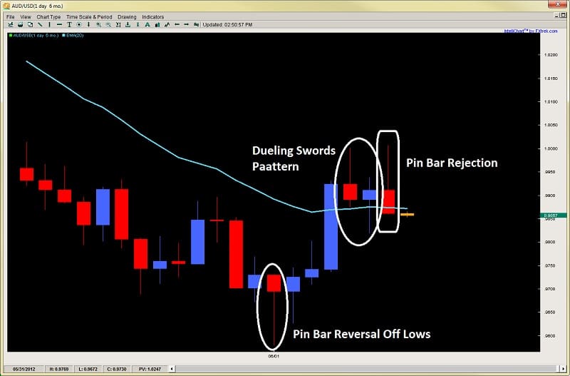Open the Drawing menu
570x376 pixels.
pos(127,17)
